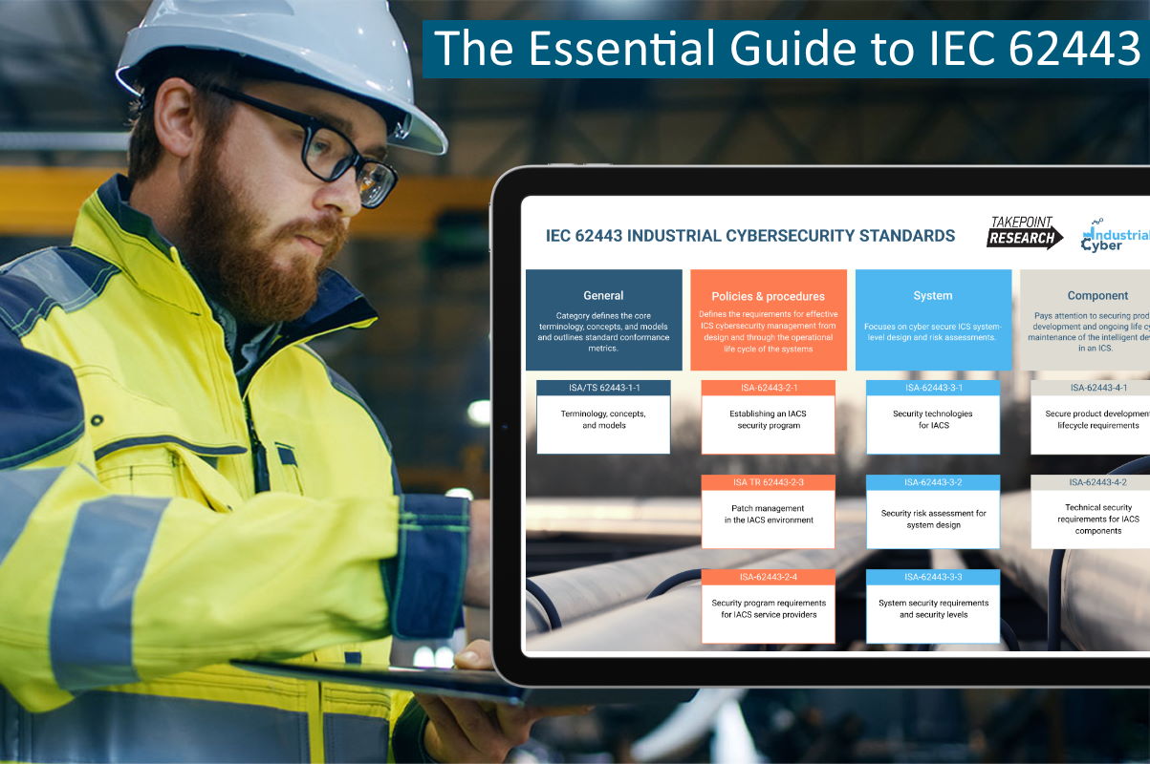Image resolution: width=1150 pixels, height=764 pixels.
Task: Select the orange Policies & procedures header
Action: click(x=768, y=296)
